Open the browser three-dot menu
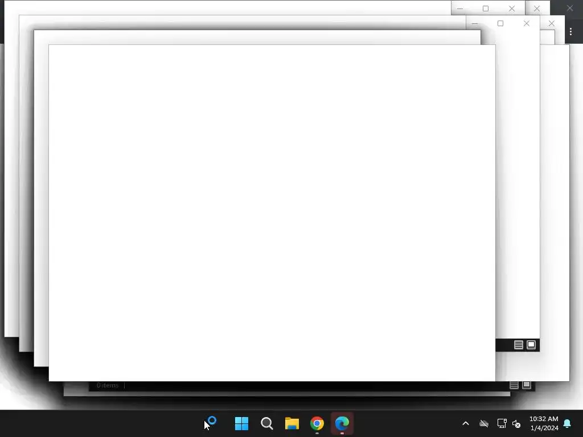Image resolution: width=583 pixels, height=437 pixels. [570, 32]
